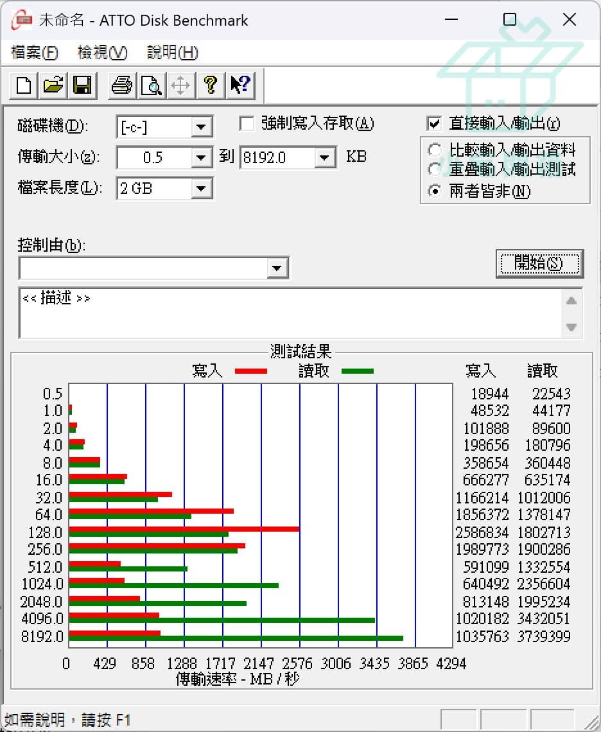601x732 pixels.
Task: Click description box scroll up arrow
Action: click(571, 301)
